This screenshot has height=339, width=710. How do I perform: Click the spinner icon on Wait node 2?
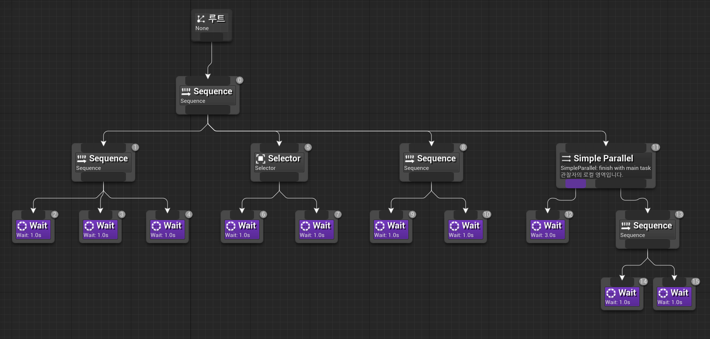coord(22,226)
